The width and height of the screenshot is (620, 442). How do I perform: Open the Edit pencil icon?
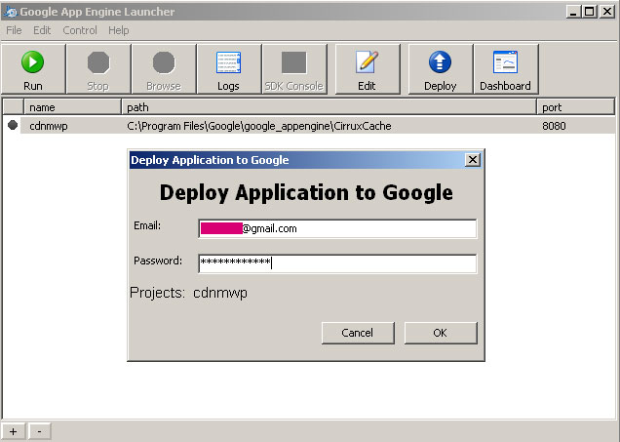(367, 61)
